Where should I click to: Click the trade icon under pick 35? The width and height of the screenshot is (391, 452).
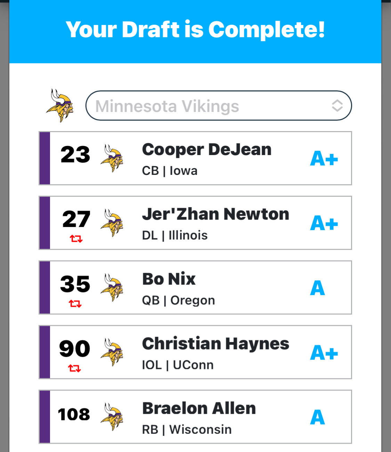click(75, 304)
